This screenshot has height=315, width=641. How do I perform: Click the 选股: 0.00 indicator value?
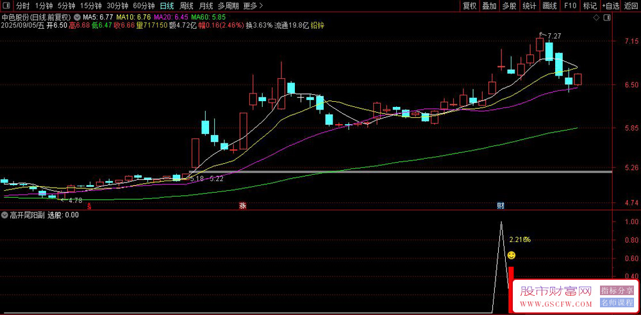tap(63, 215)
